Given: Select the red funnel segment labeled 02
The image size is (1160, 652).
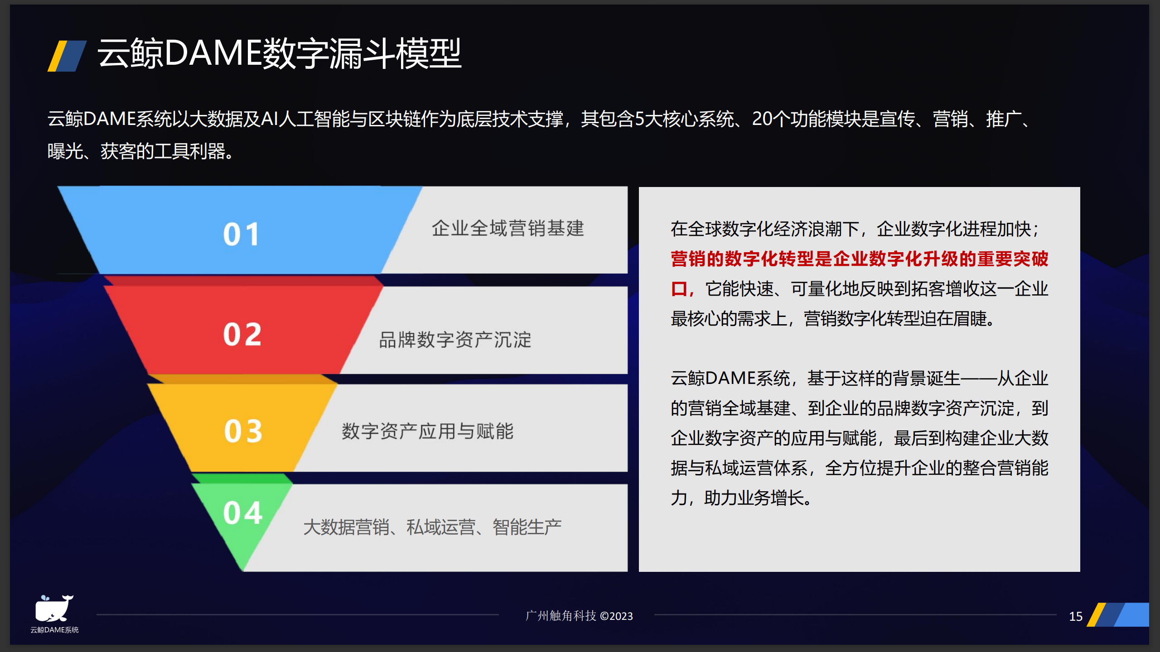Looking at the screenshot, I should 242,335.
